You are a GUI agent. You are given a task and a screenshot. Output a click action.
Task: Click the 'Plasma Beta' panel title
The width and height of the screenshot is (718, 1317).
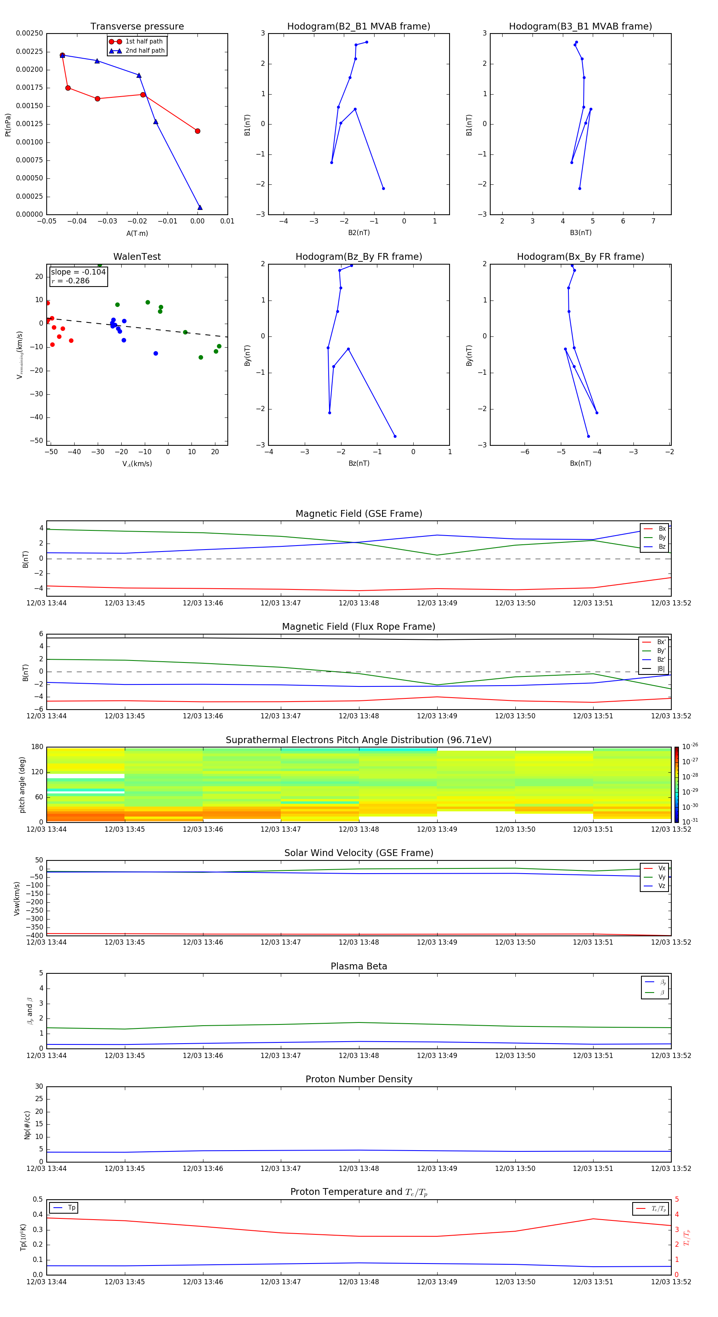[x=359, y=966]
